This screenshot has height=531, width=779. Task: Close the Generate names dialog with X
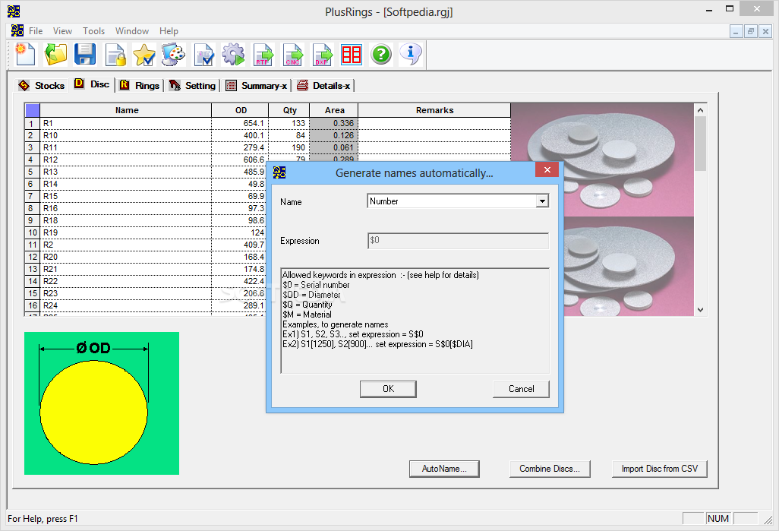547,169
